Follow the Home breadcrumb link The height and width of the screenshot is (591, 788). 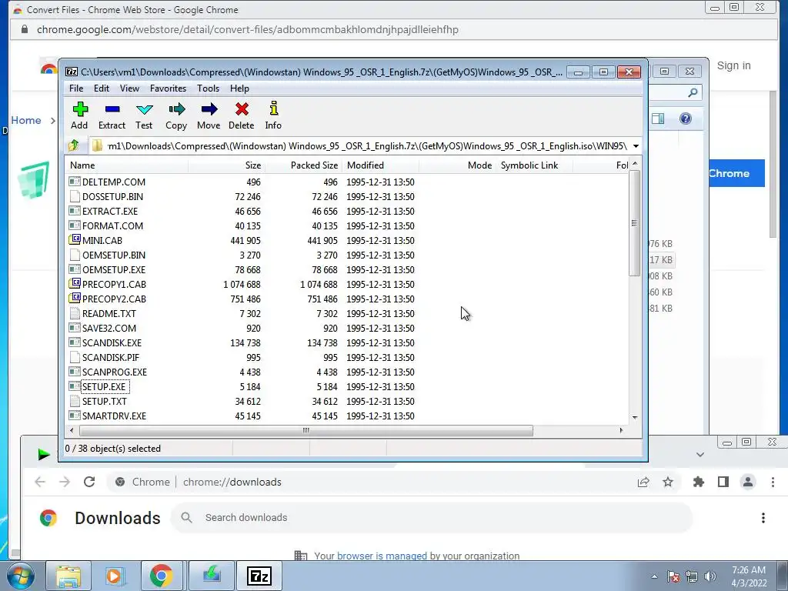tap(26, 120)
